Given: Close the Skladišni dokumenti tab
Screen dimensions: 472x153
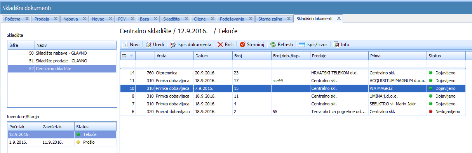Looking at the screenshot, I should 339,18.
